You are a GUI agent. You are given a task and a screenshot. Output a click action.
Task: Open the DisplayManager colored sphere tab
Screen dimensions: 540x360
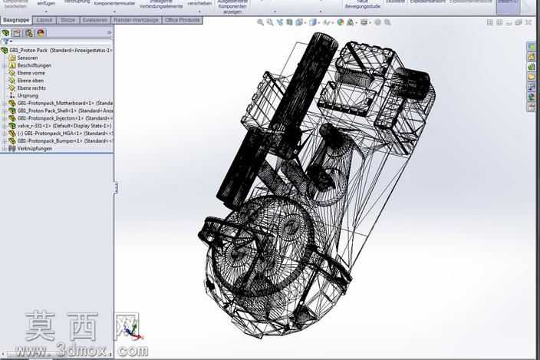point(41,33)
